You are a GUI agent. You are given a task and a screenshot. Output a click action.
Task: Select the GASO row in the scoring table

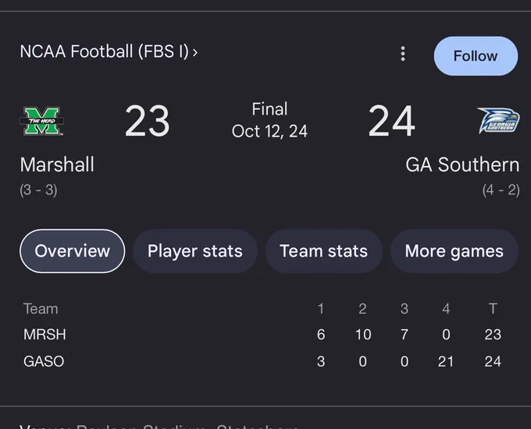tap(262, 361)
